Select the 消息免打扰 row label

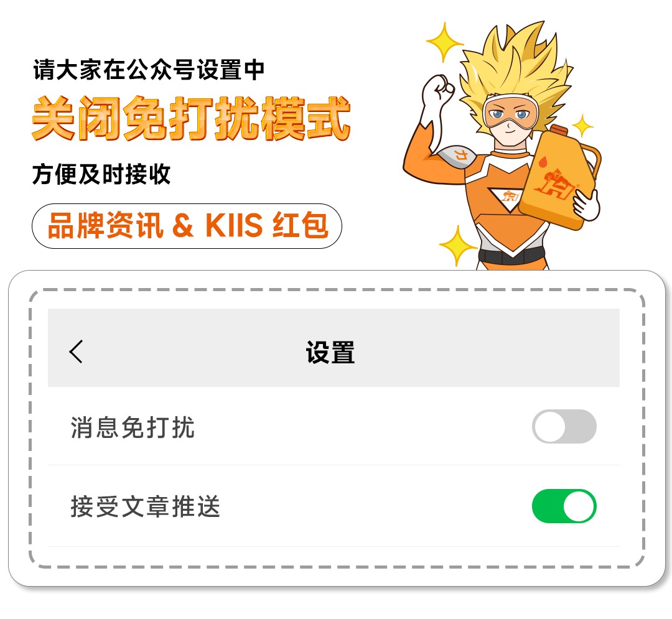(133, 427)
